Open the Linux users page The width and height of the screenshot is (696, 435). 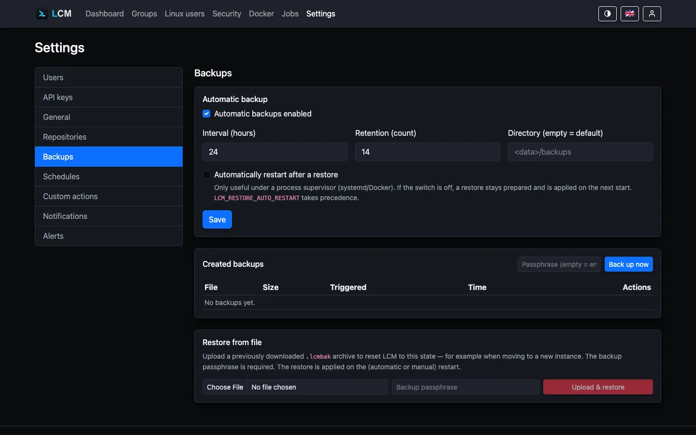[185, 14]
